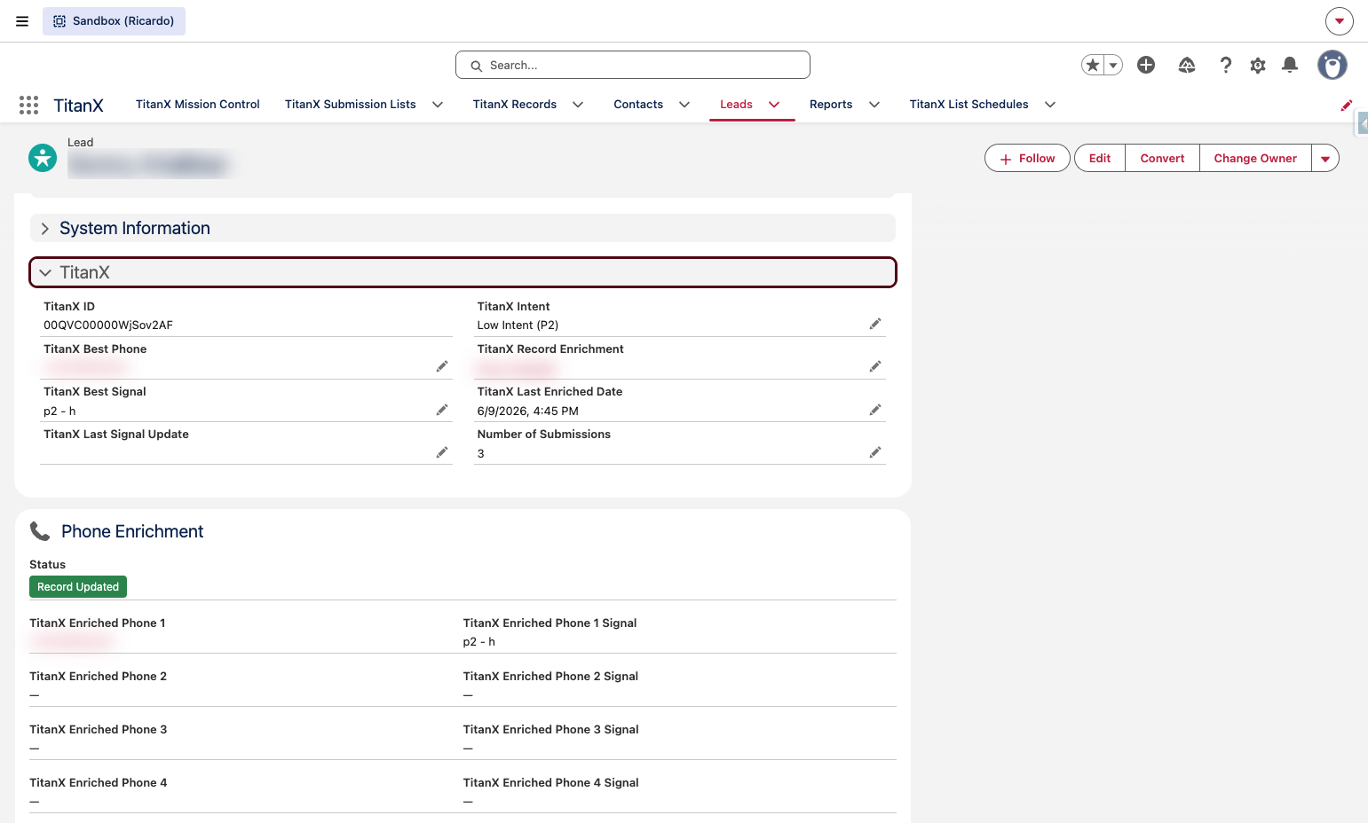1368x823 pixels.
Task: Edit TitanX Last Signal Update pencil
Action: pyautogui.click(x=442, y=452)
